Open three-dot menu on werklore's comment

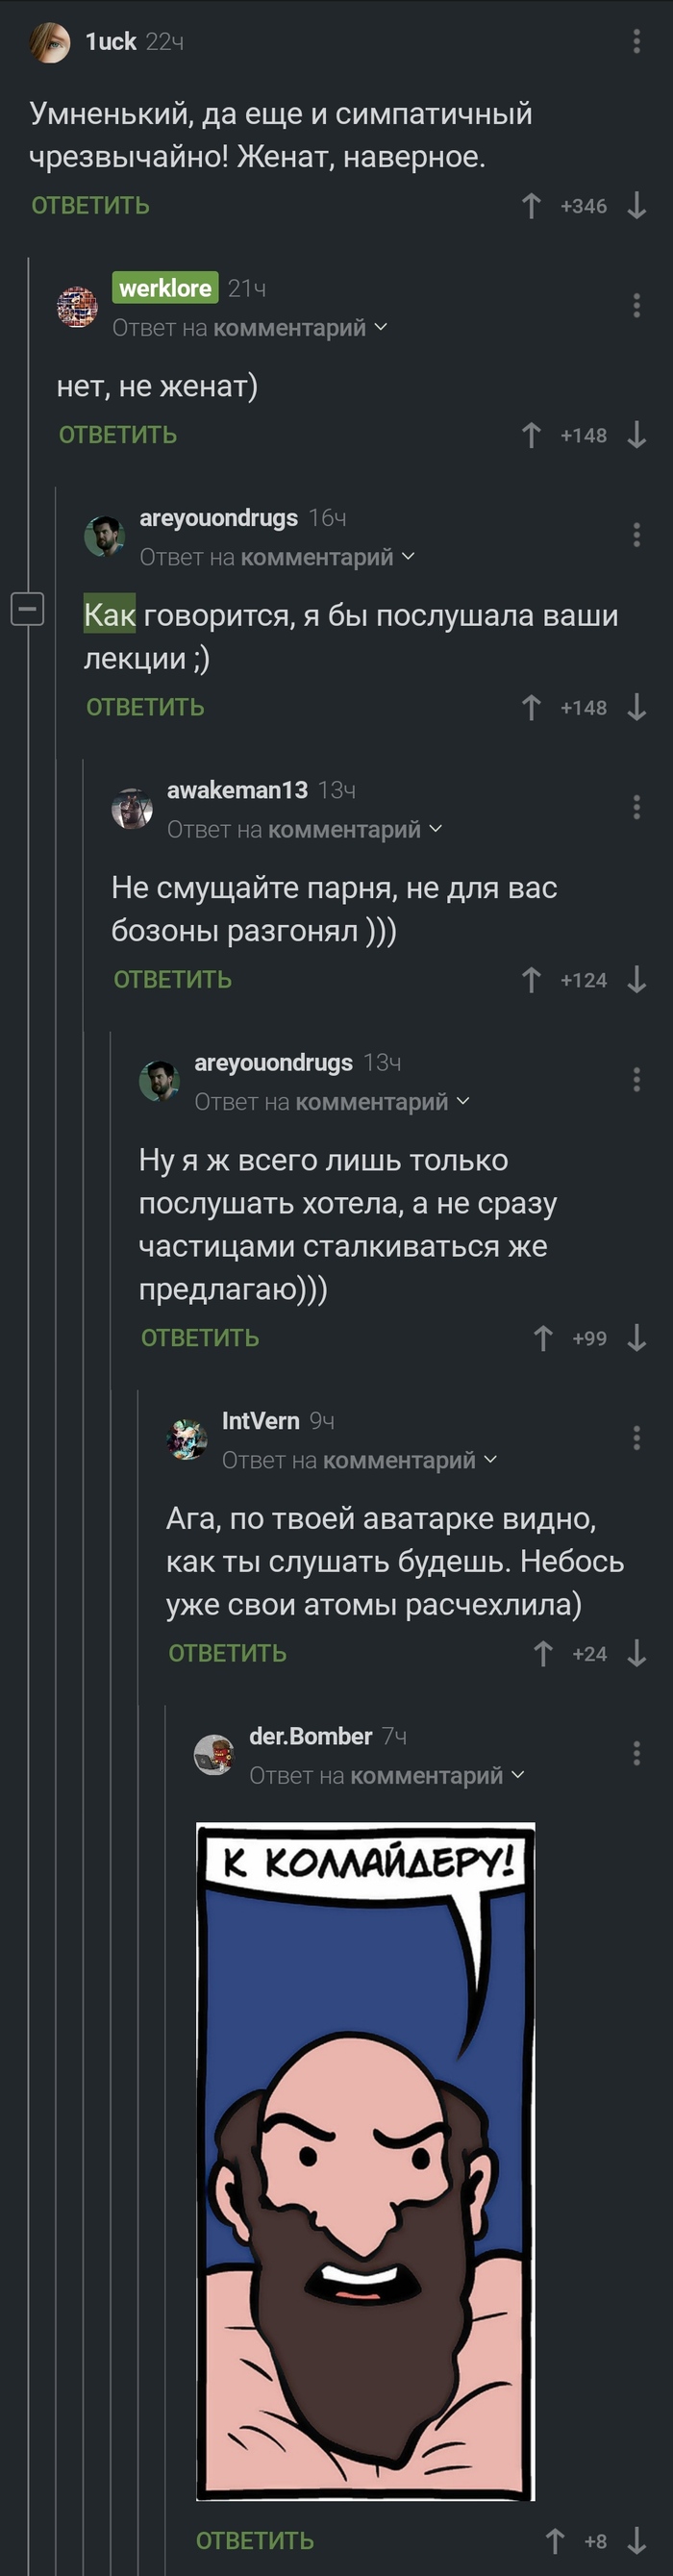[x=636, y=306]
